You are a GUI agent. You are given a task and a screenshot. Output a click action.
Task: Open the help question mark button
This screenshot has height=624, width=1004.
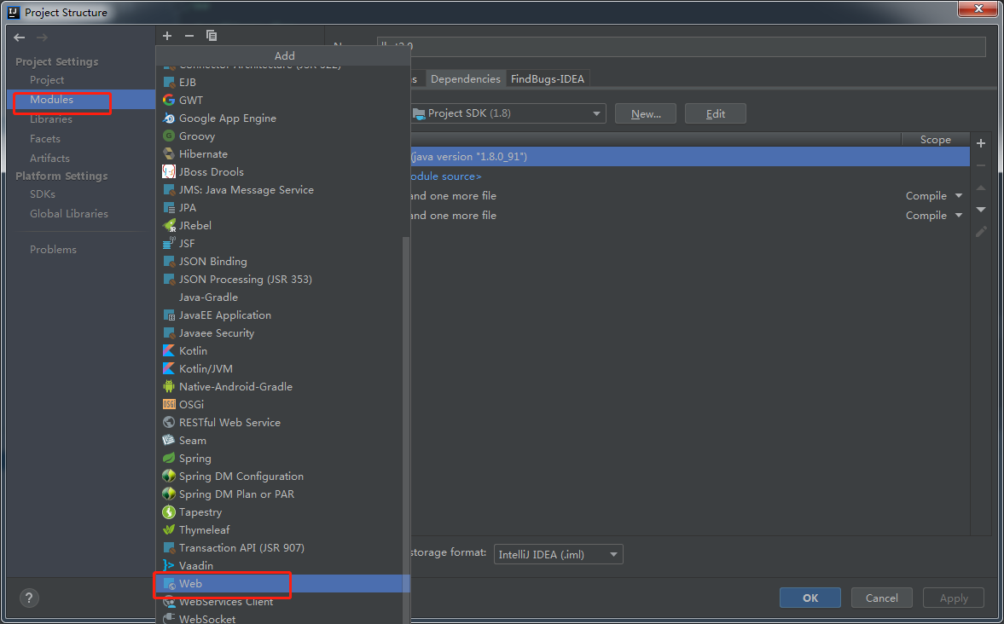[29, 598]
